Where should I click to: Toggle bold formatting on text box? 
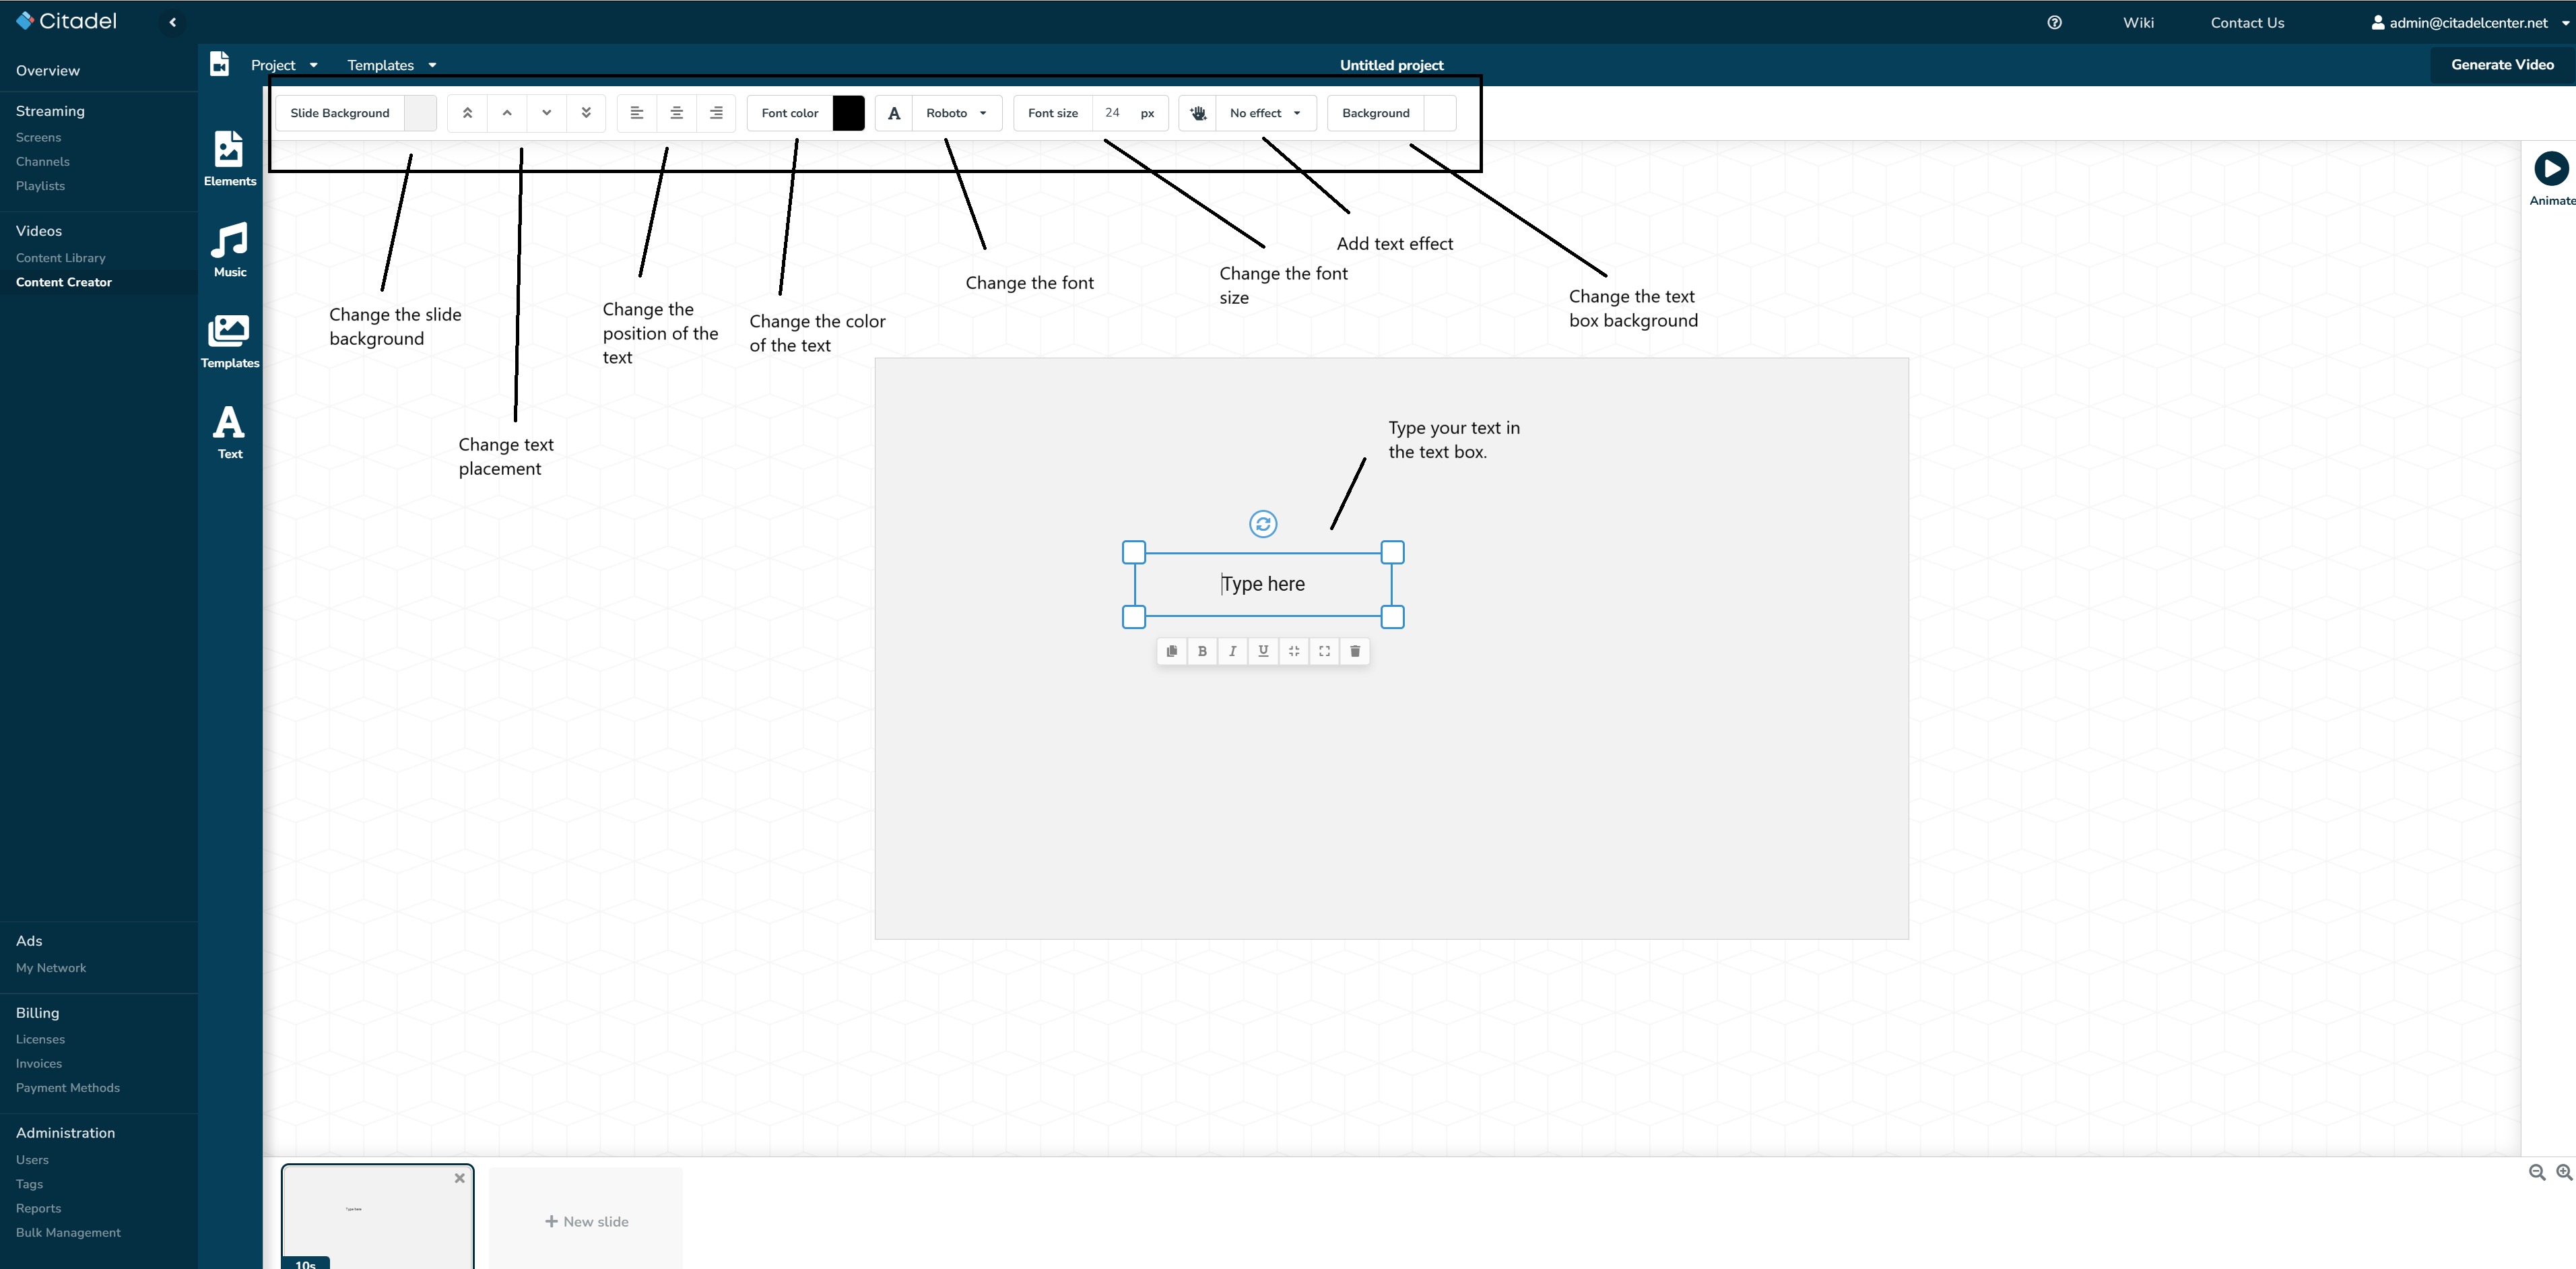pyautogui.click(x=1202, y=651)
